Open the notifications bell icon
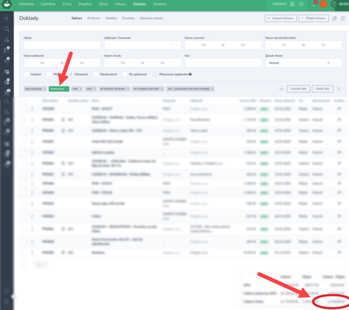Viewport: 349px width, 310px height. (313, 4)
